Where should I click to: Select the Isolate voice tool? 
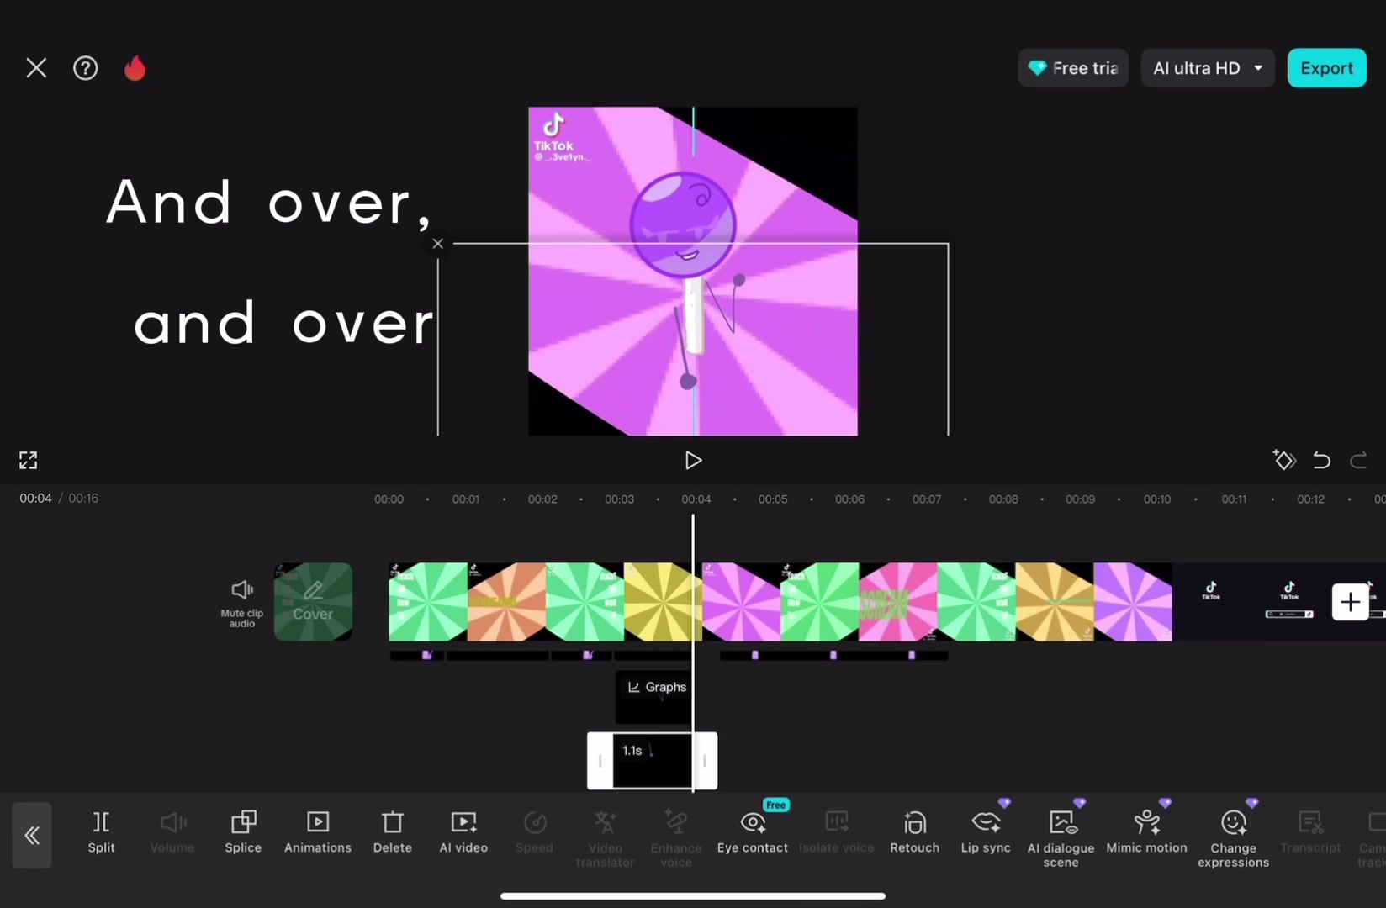837,832
